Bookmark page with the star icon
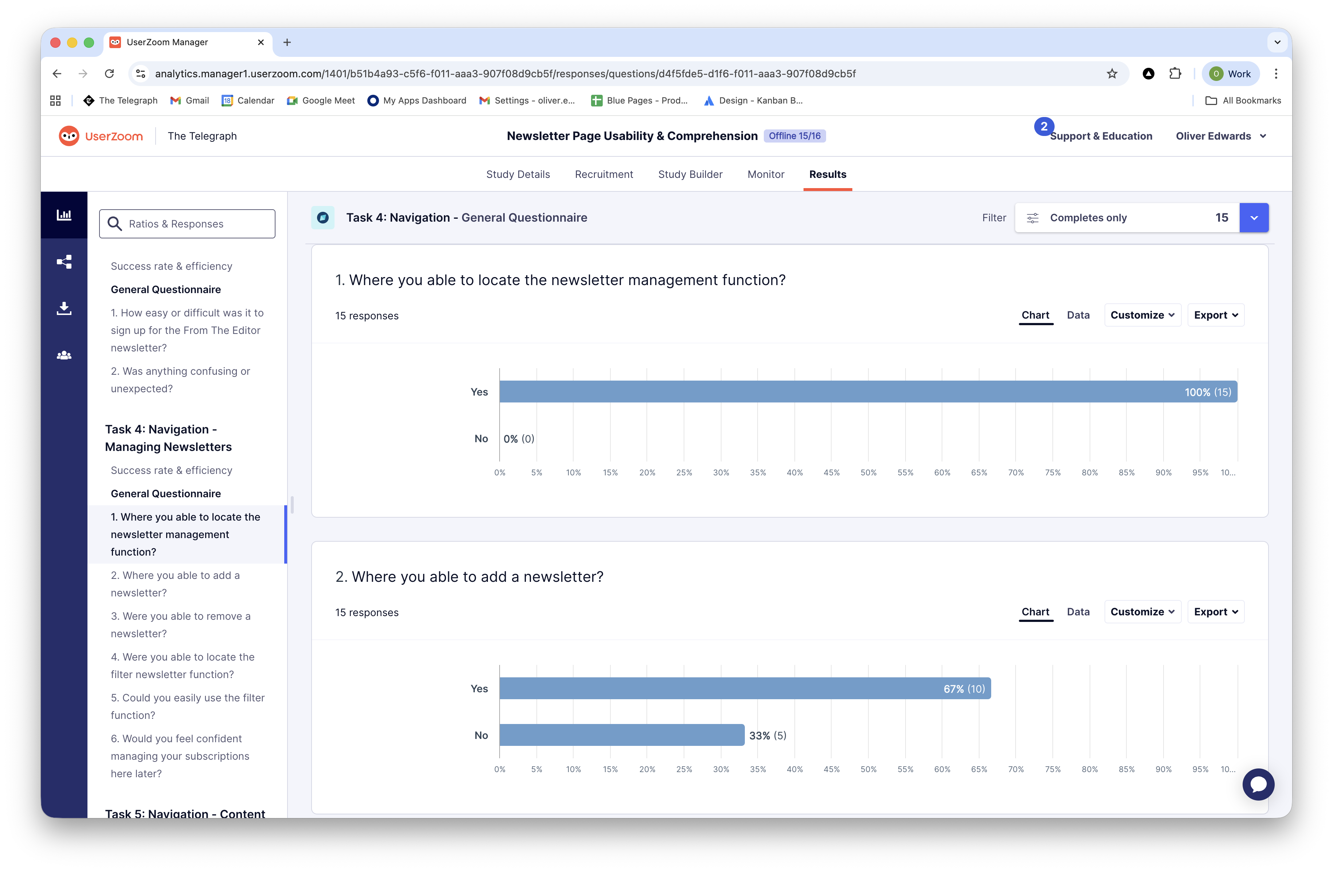The height and width of the screenshot is (872, 1333). (1112, 74)
